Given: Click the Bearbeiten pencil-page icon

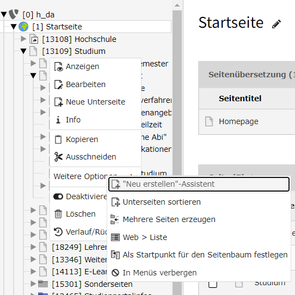Looking at the screenshot, I should tap(59, 84).
